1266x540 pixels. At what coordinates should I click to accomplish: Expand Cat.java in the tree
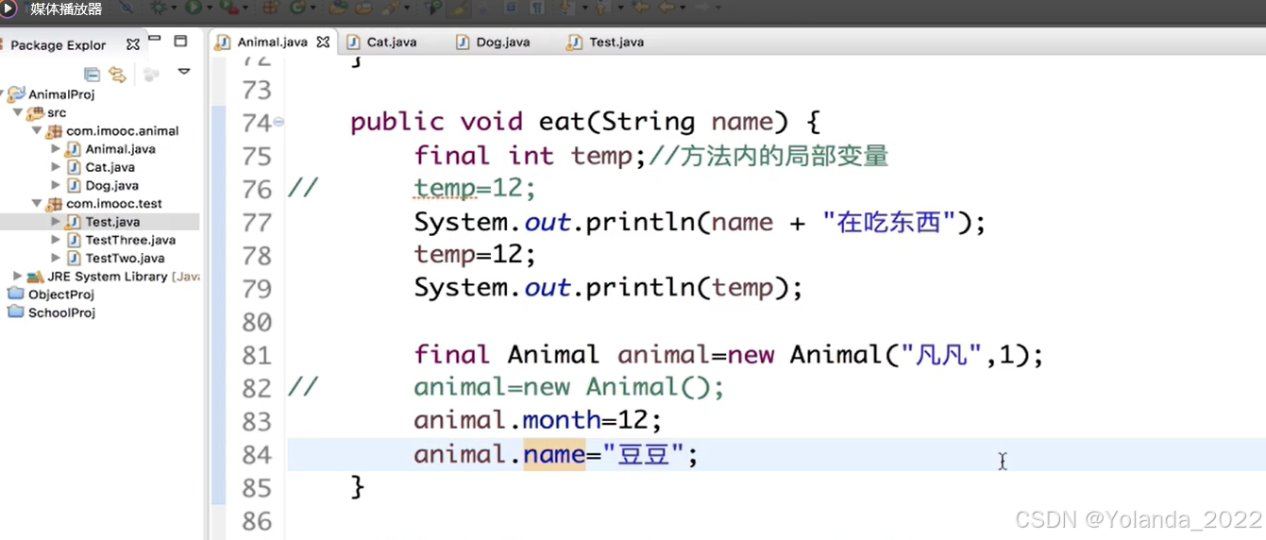[x=56, y=167]
